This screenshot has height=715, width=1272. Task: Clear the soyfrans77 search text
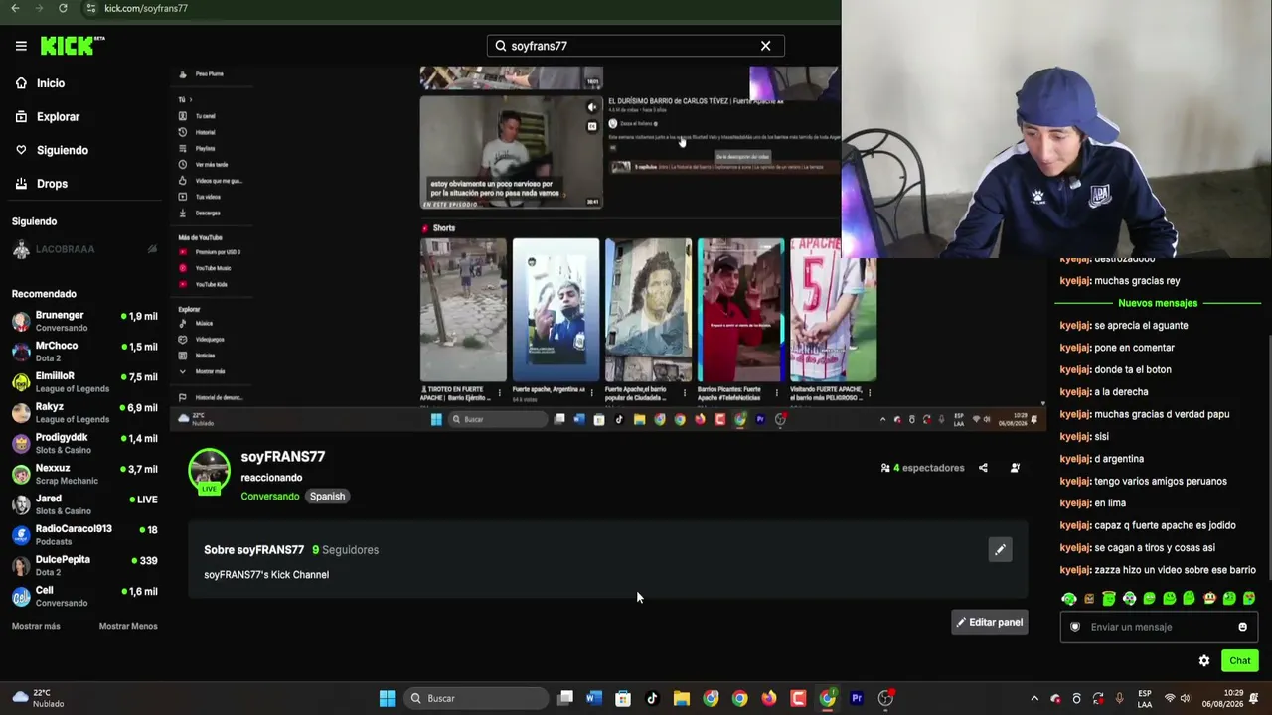(x=765, y=46)
